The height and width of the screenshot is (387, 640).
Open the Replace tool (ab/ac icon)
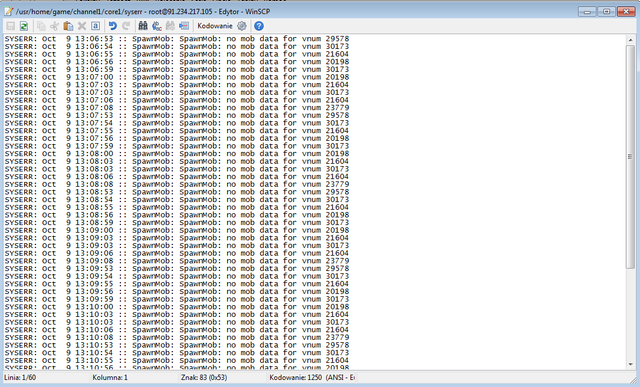pyautogui.click(x=157, y=26)
